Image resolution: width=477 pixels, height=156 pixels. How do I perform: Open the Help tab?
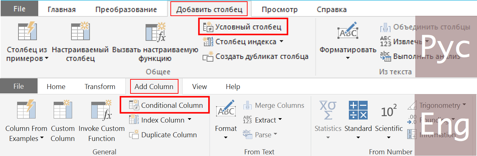click(233, 87)
